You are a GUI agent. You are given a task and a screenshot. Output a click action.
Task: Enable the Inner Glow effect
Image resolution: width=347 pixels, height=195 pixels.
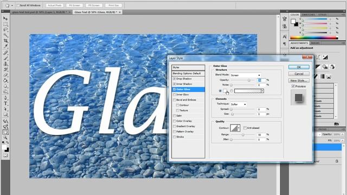pyautogui.click(x=175, y=95)
